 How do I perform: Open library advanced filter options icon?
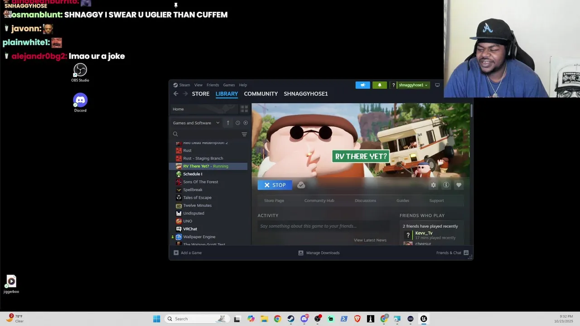pos(244,134)
